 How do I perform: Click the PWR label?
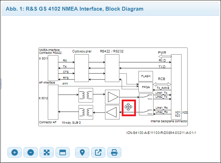pos(162,53)
